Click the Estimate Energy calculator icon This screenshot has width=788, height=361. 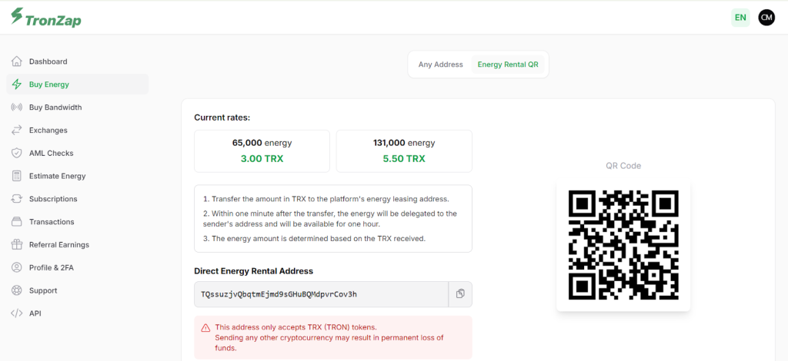(16, 176)
